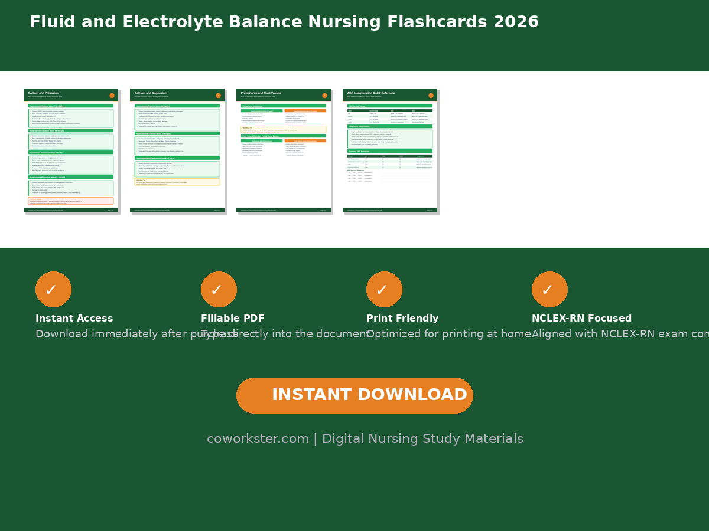Click the Print Friendly feature heading
The image size is (709, 531).
click(402, 319)
